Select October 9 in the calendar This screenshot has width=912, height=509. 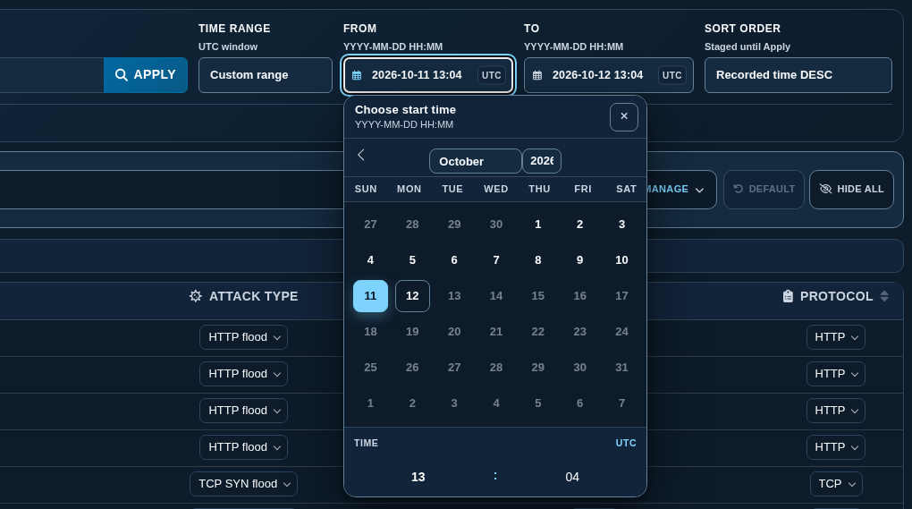[x=580, y=260]
